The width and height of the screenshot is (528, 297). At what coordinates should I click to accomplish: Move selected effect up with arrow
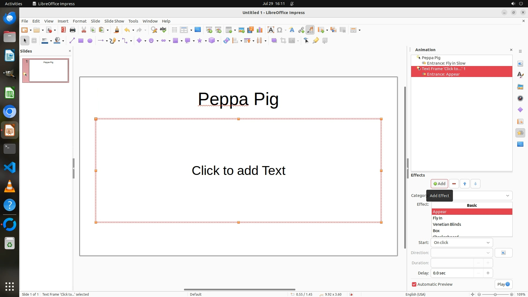[x=465, y=184]
